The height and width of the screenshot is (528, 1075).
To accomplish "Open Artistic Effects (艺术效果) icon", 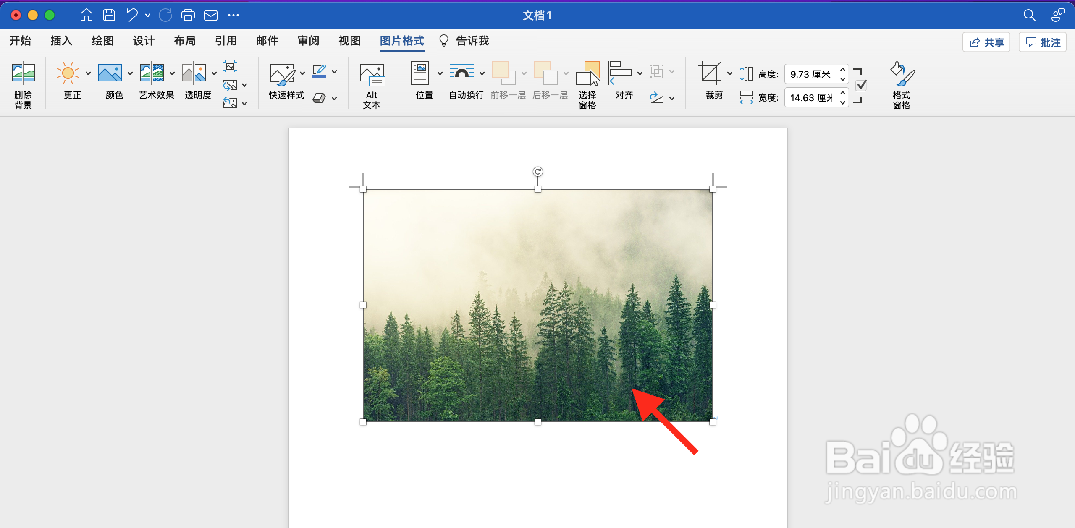I will [x=152, y=73].
